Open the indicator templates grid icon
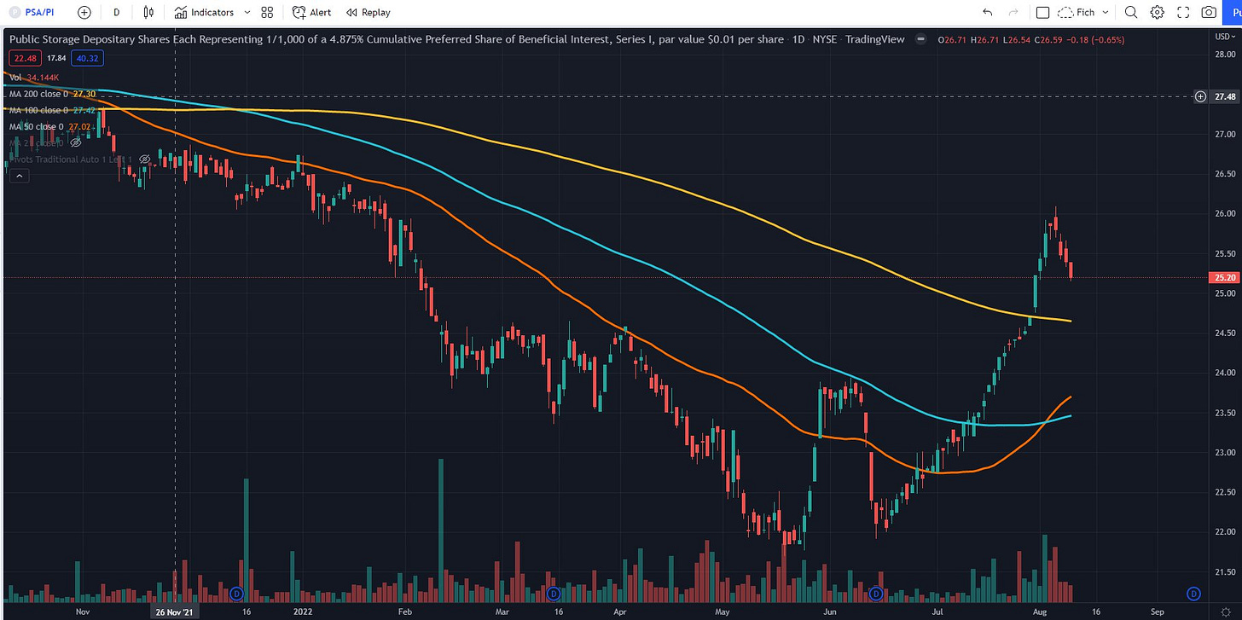1242x620 pixels. point(267,12)
